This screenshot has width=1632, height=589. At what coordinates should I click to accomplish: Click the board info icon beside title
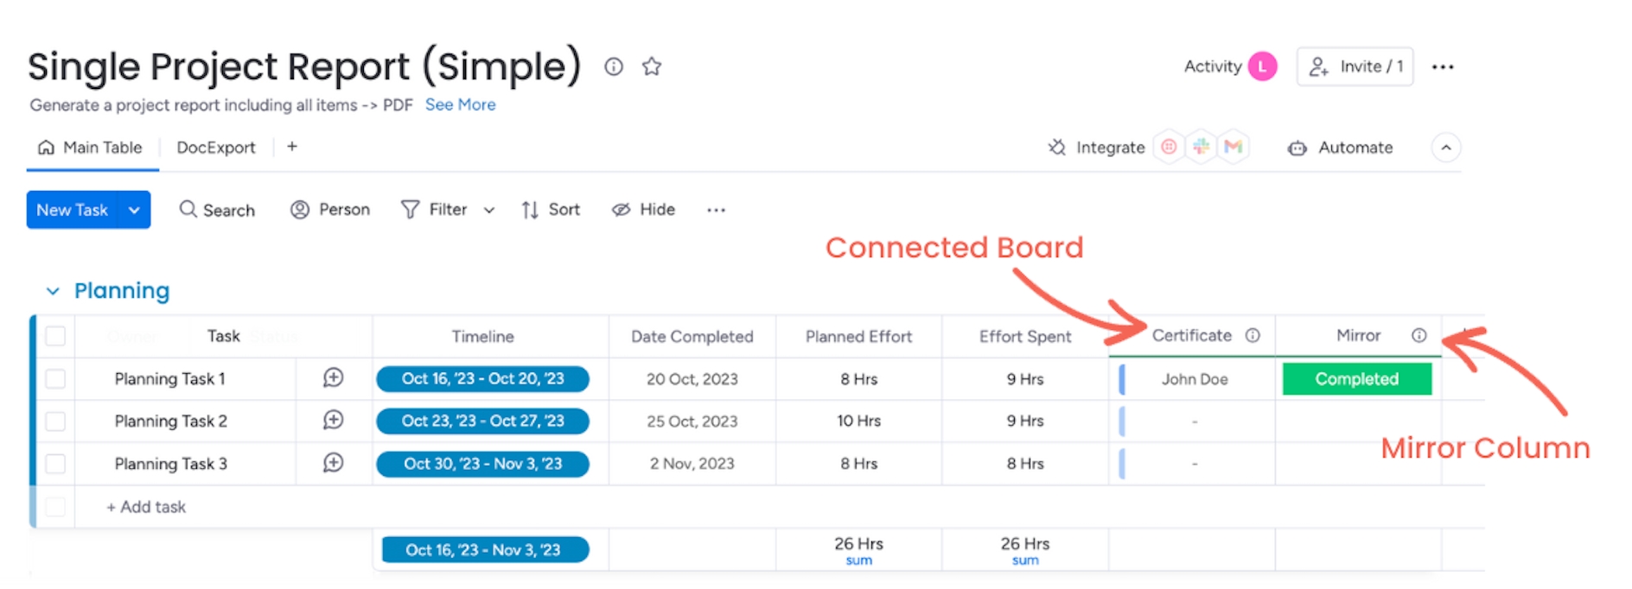point(614,66)
